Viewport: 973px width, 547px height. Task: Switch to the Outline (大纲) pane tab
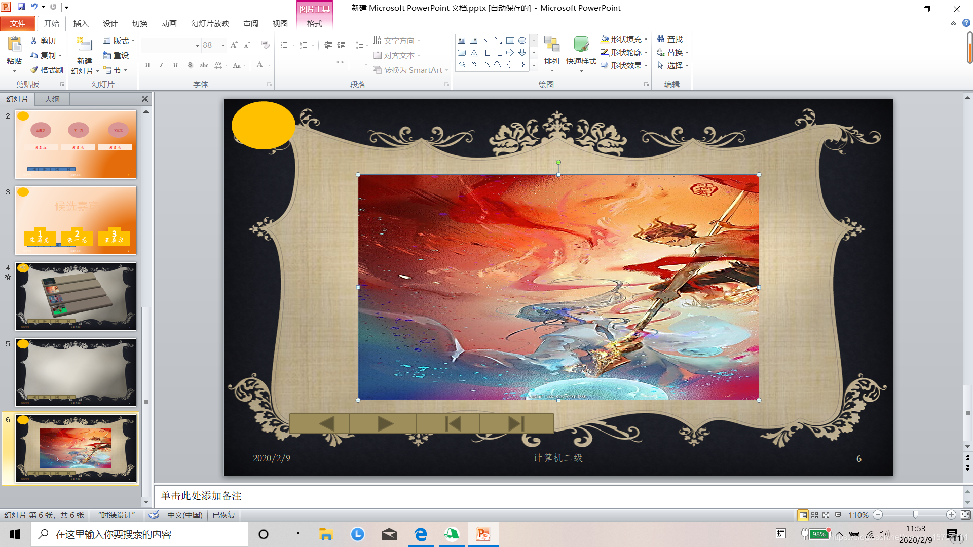tap(52, 99)
